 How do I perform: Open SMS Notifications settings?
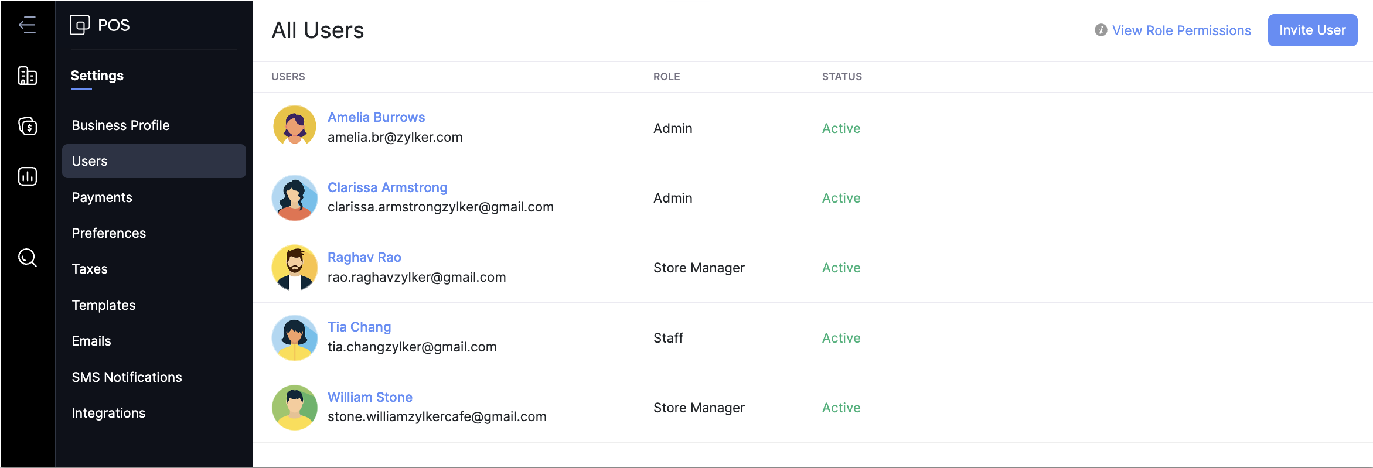[x=127, y=377]
